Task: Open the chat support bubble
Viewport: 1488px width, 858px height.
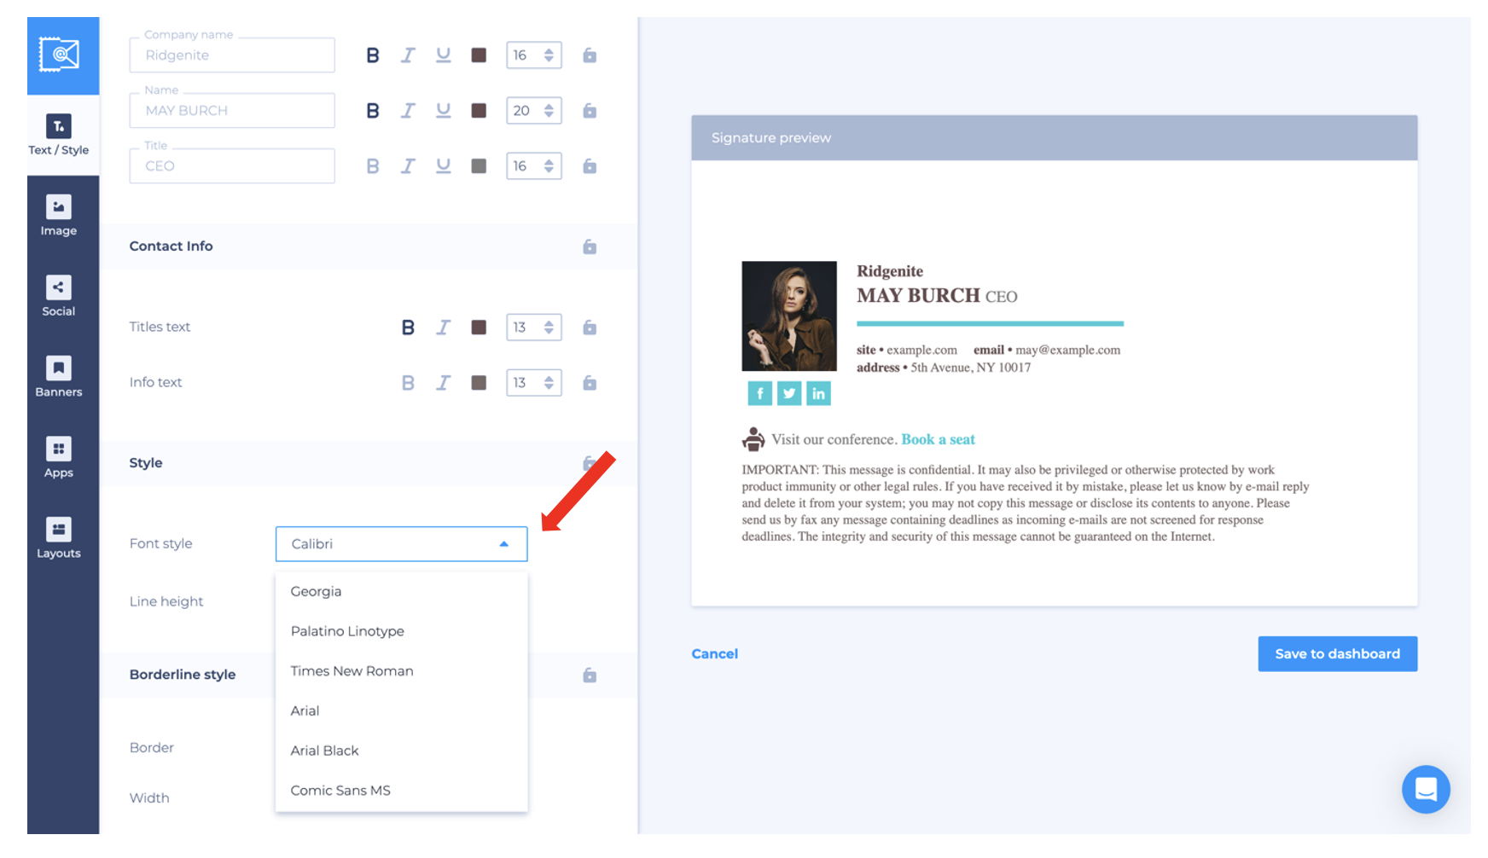Action: 1425,790
